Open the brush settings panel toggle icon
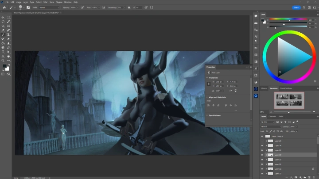The image size is (319, 179). (x=28, y=8)
